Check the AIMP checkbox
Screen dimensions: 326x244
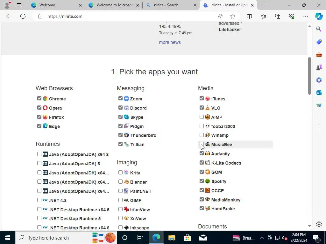pyautogui.click(x=202, y=117)
